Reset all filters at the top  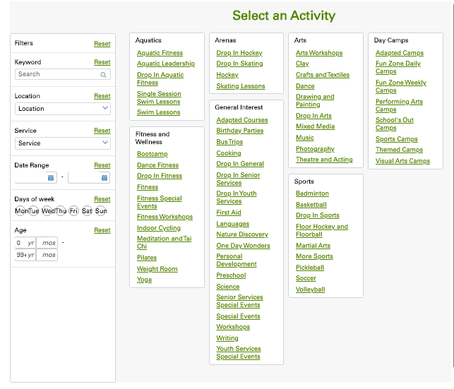coord(102,44)
